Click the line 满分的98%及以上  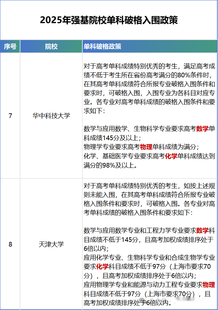(110, 165)
